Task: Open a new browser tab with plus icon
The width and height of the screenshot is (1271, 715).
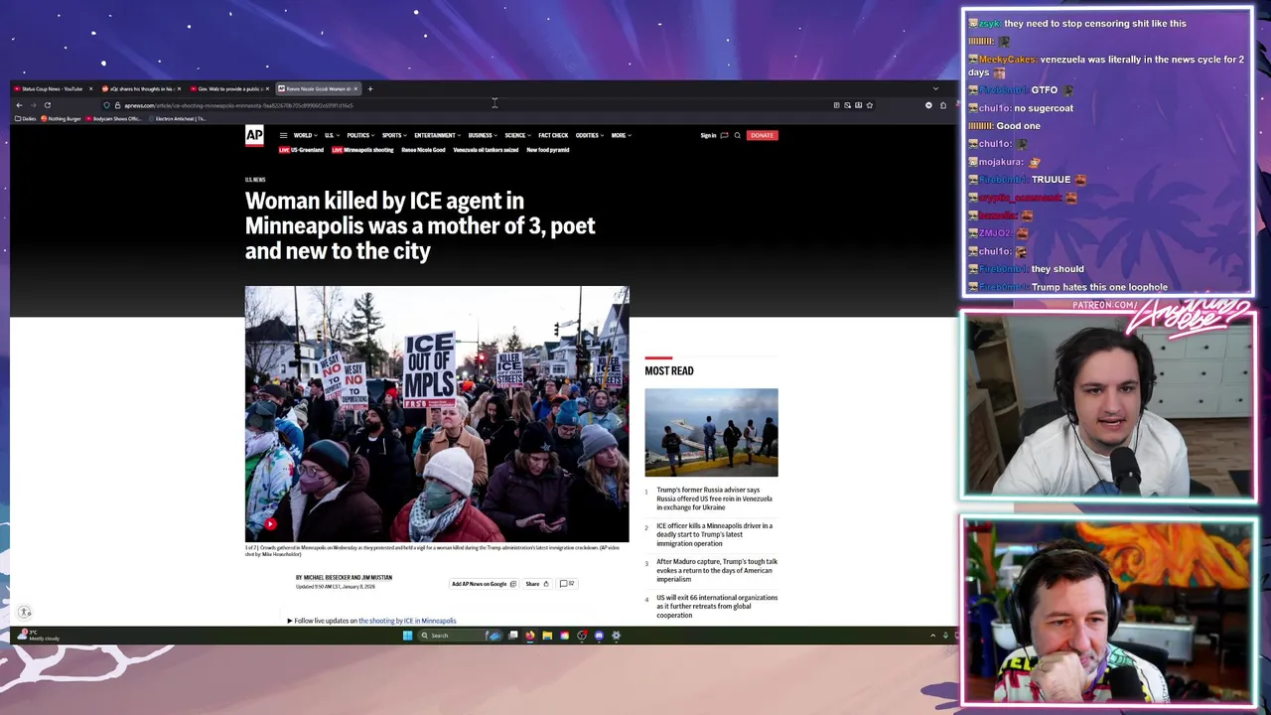Action: click(x=369, y=88)
